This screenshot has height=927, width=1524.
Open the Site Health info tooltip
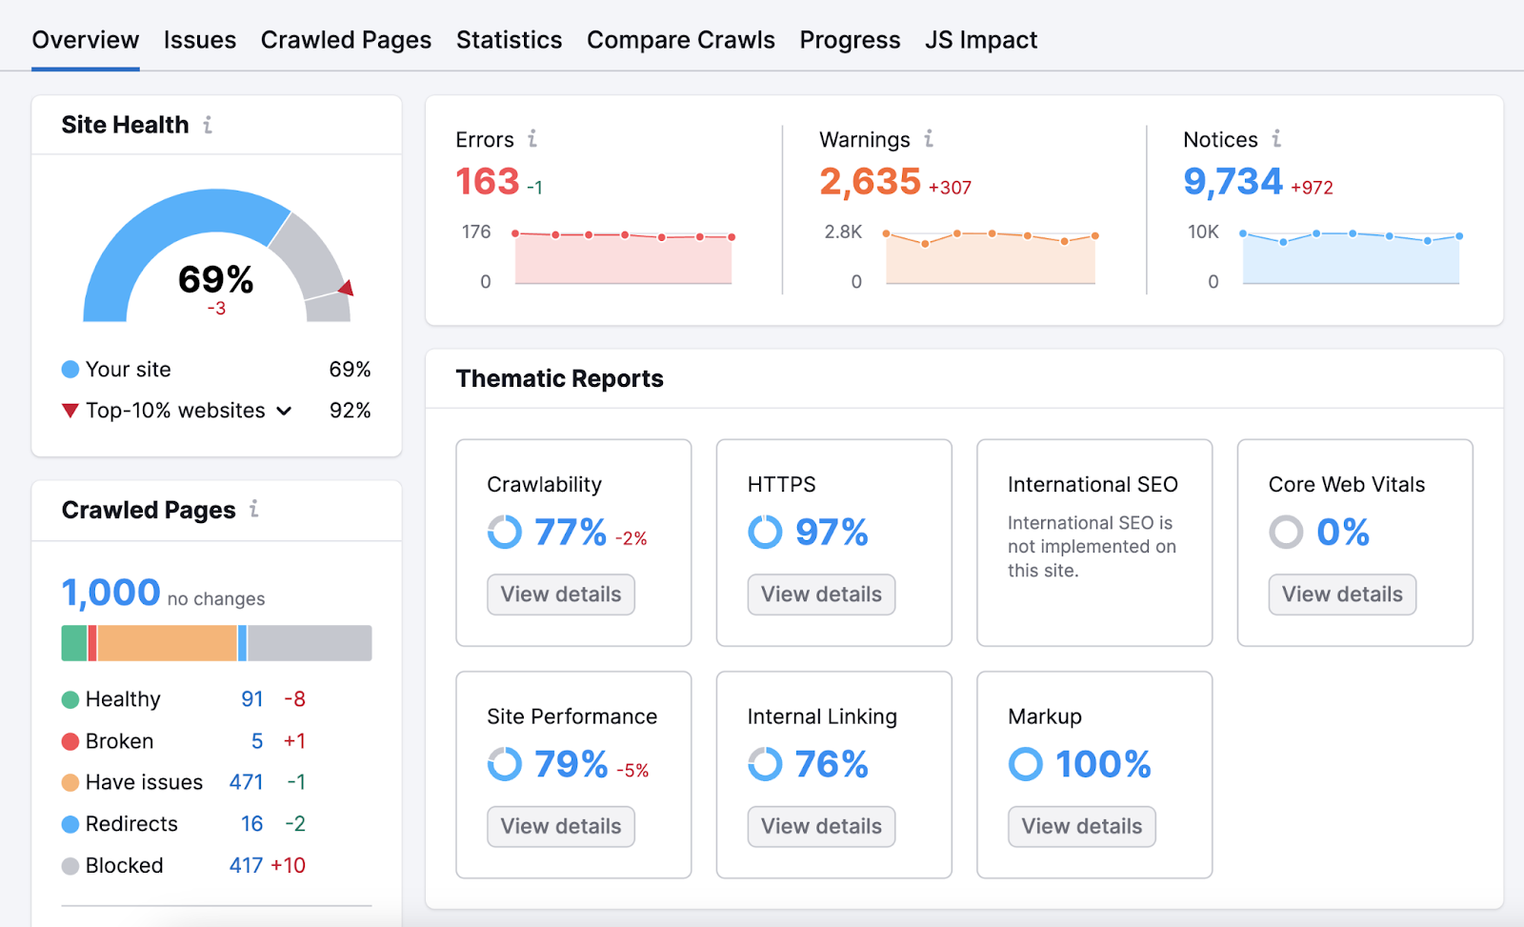[208, 124]
